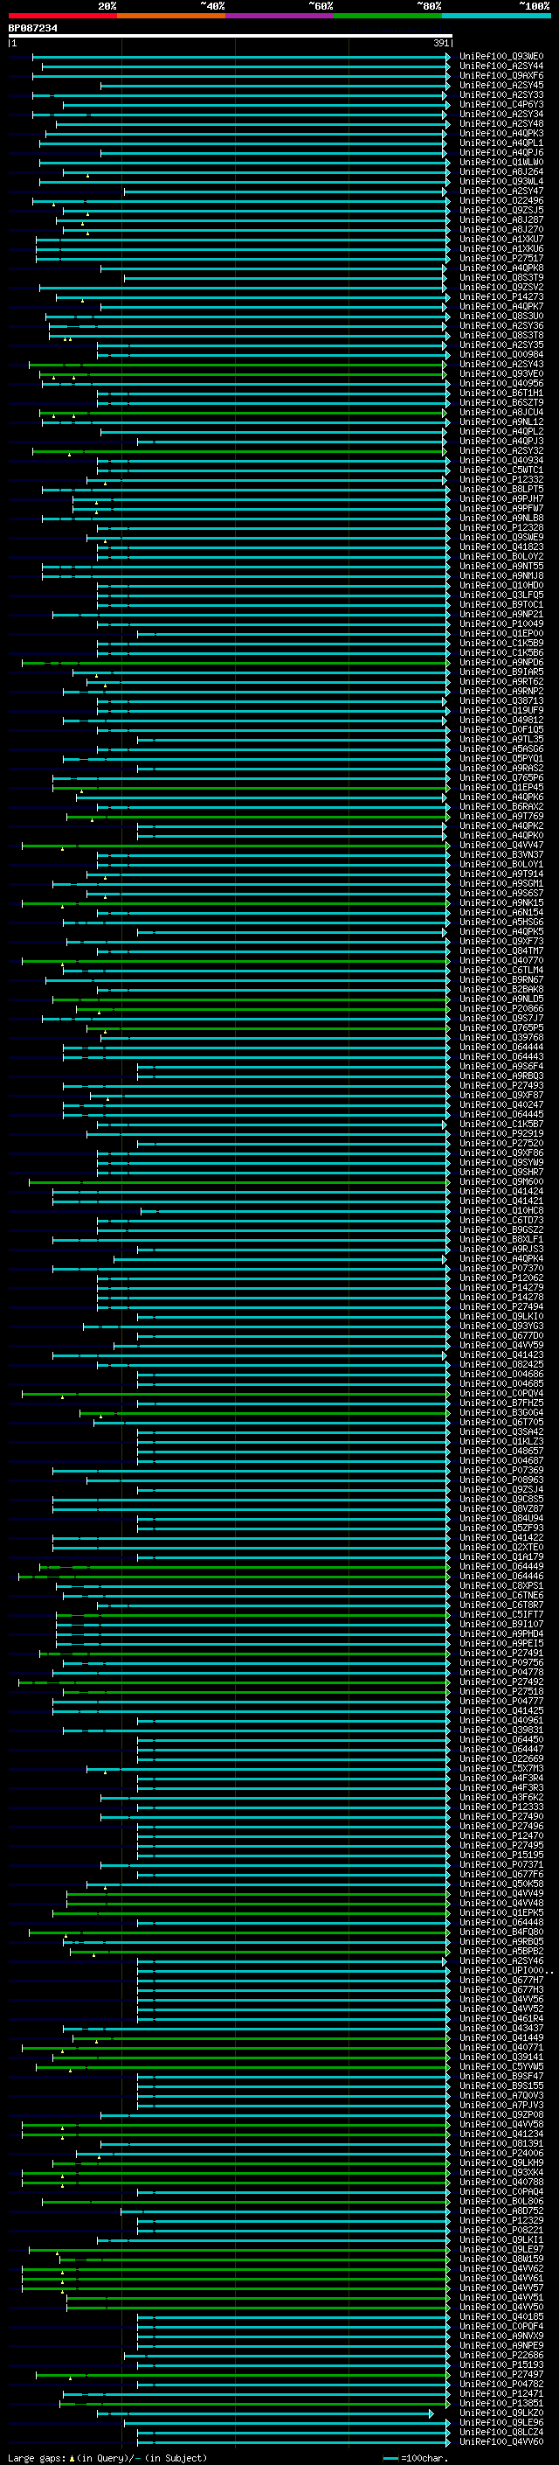559x2465 pixels.
Task: Open hit UniRef100_A2SY44
Action: (x=500, y=66)
